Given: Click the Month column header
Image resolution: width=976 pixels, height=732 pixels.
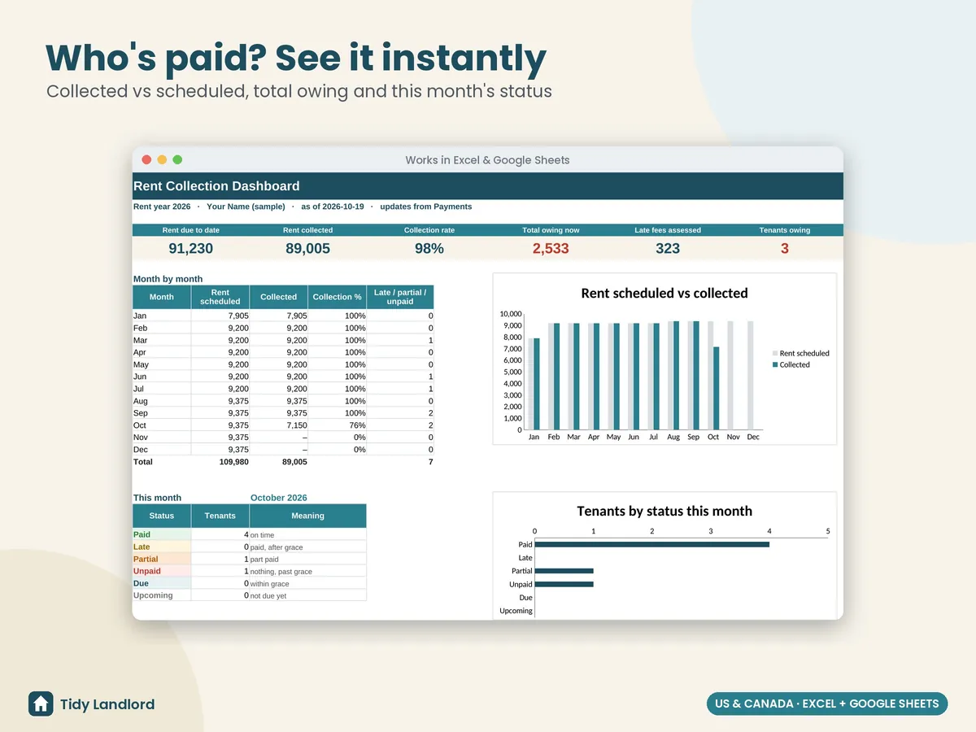Looking at the screenshot, I should (162, 297).
